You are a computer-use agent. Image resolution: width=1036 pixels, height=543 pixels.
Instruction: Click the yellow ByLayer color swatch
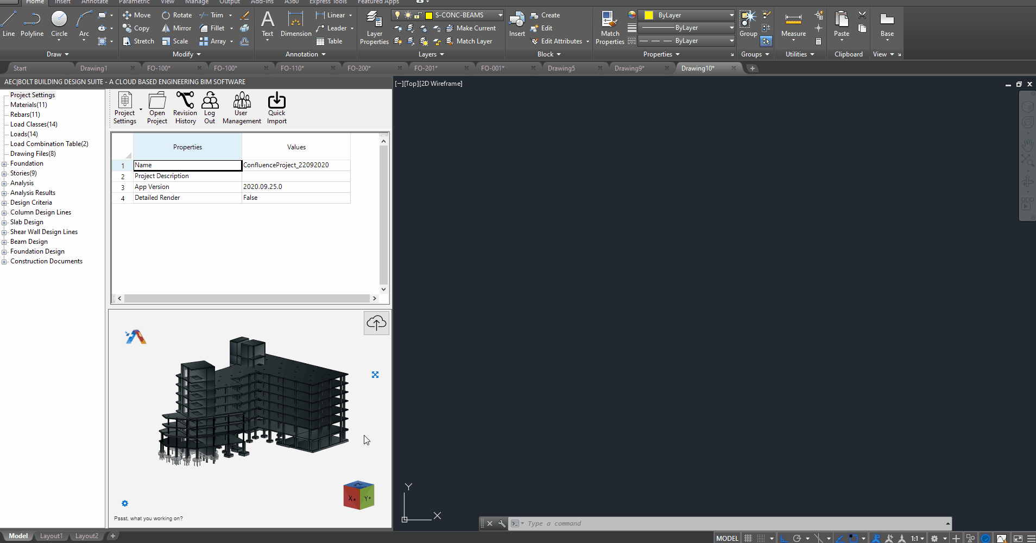pyautogui.click(x=648, y=15)
